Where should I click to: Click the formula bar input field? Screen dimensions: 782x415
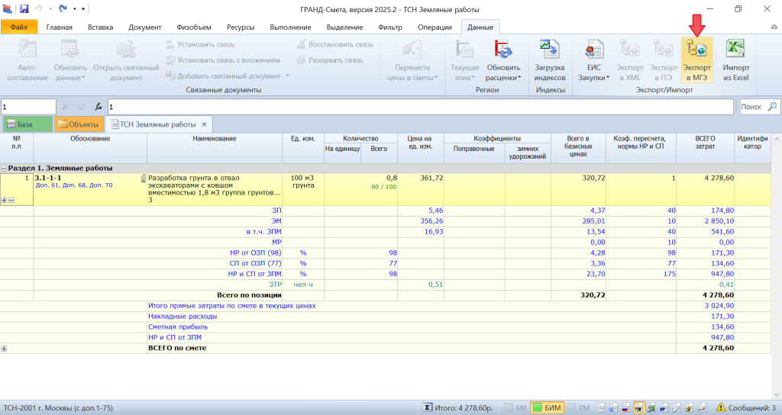coord(420,107)
